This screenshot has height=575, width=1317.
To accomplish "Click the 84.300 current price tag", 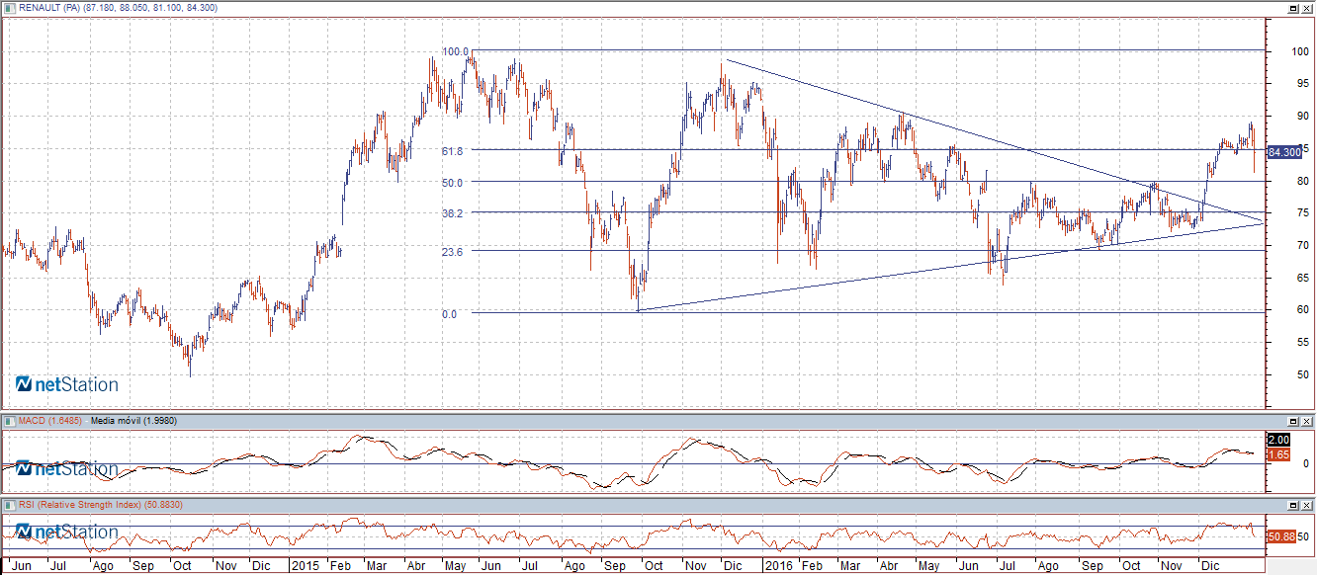I will 1282,152.
